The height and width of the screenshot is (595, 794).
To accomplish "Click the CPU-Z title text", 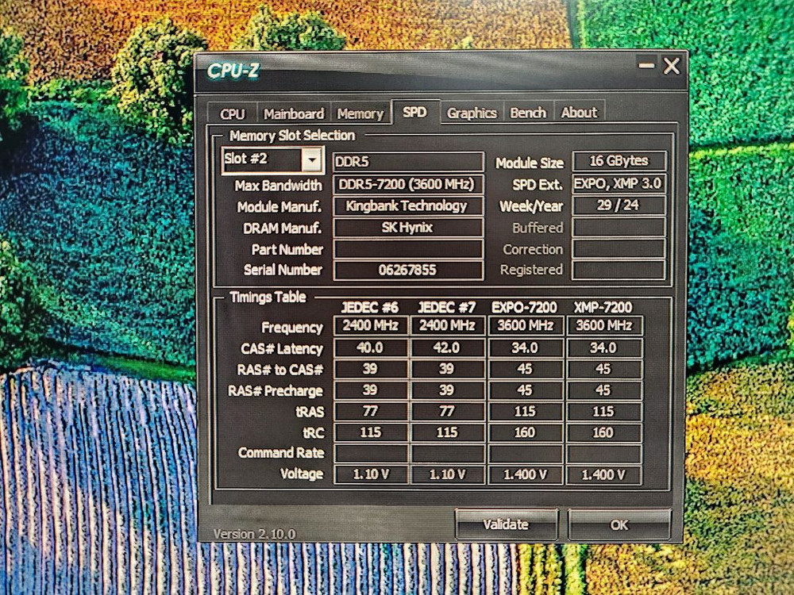I will coord(233,71).
